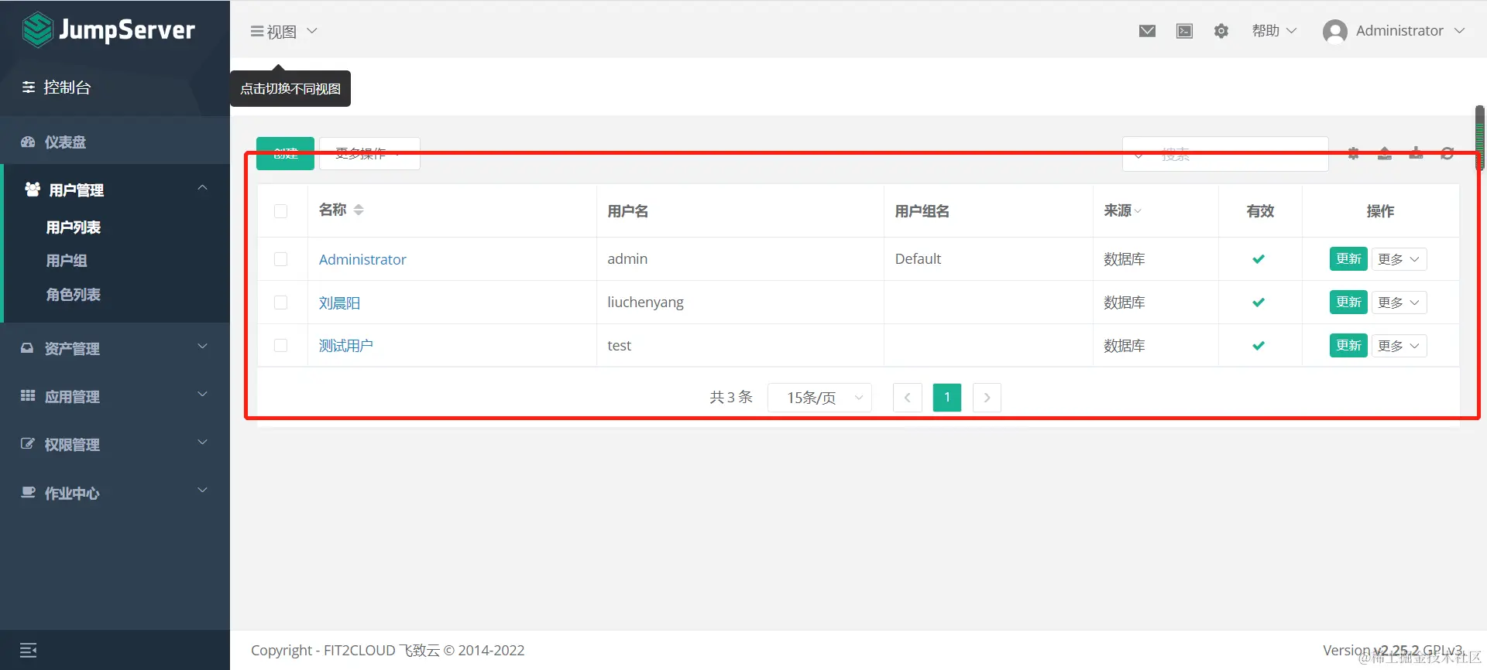This screenshot has width=1487, height=670.
Task: Click the user management people icon
Action: click(33, 190)
